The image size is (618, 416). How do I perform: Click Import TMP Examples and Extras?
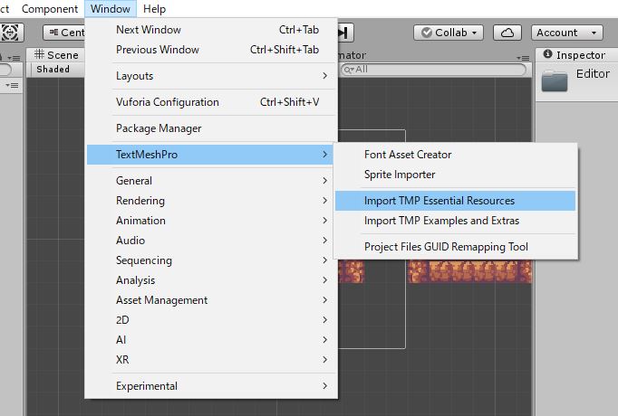point(455,221)
